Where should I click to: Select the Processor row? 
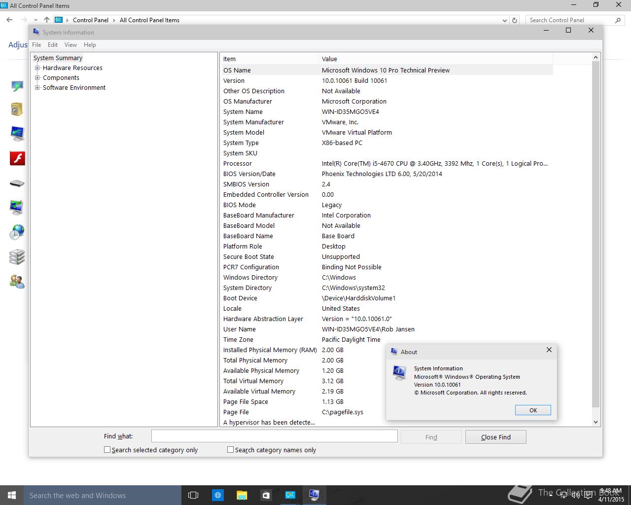coord(386,163)
